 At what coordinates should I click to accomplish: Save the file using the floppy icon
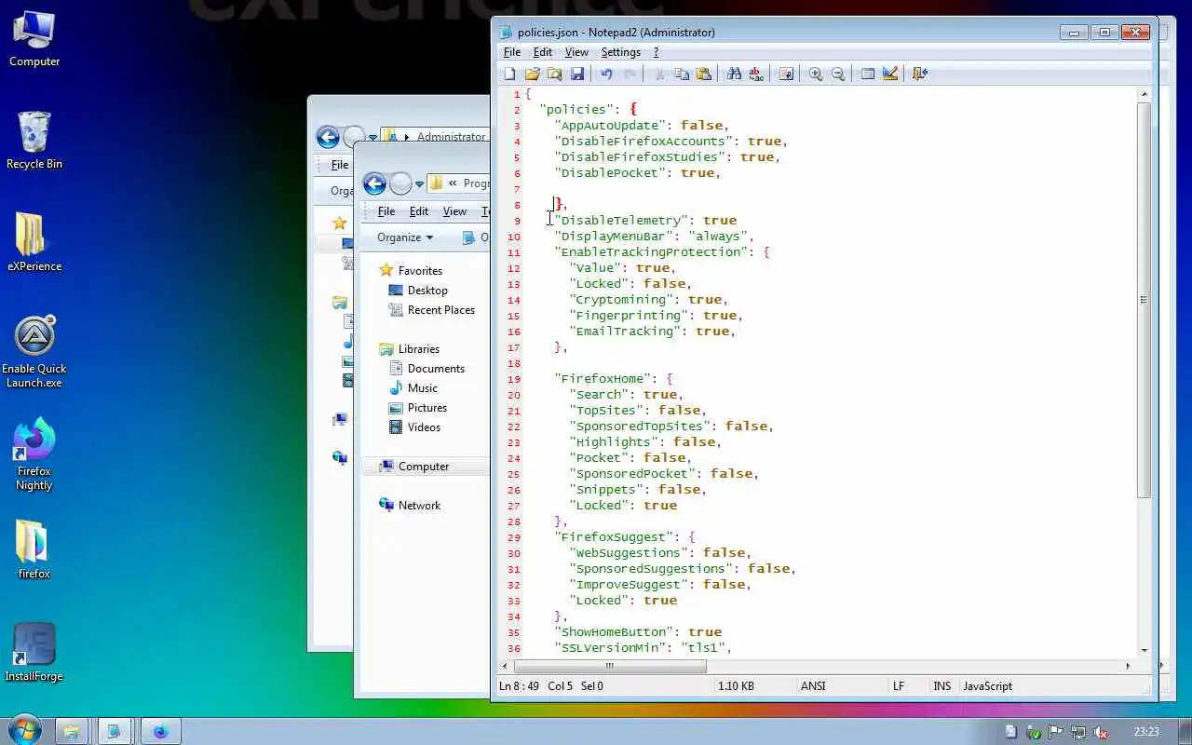[576, 74]
